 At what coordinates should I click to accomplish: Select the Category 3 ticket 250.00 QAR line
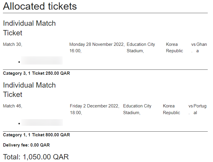pyautogui.click(x=36, y=73)
